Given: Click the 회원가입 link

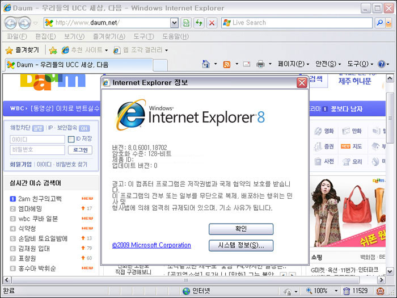Looking at the screenshot, I should [21, 165].
